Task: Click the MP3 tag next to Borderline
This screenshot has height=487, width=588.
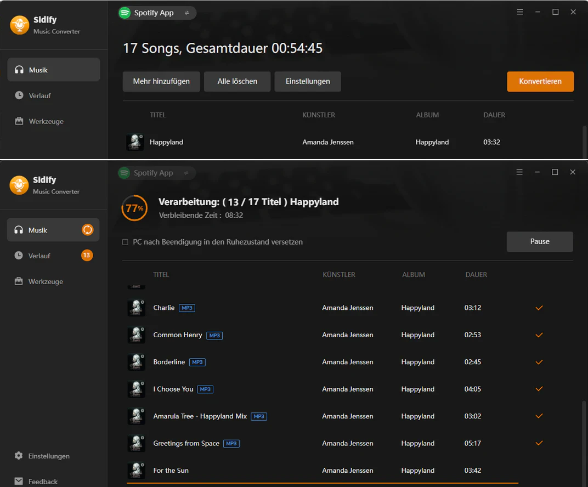Action: pyautogui.click(x=197, y=362)
